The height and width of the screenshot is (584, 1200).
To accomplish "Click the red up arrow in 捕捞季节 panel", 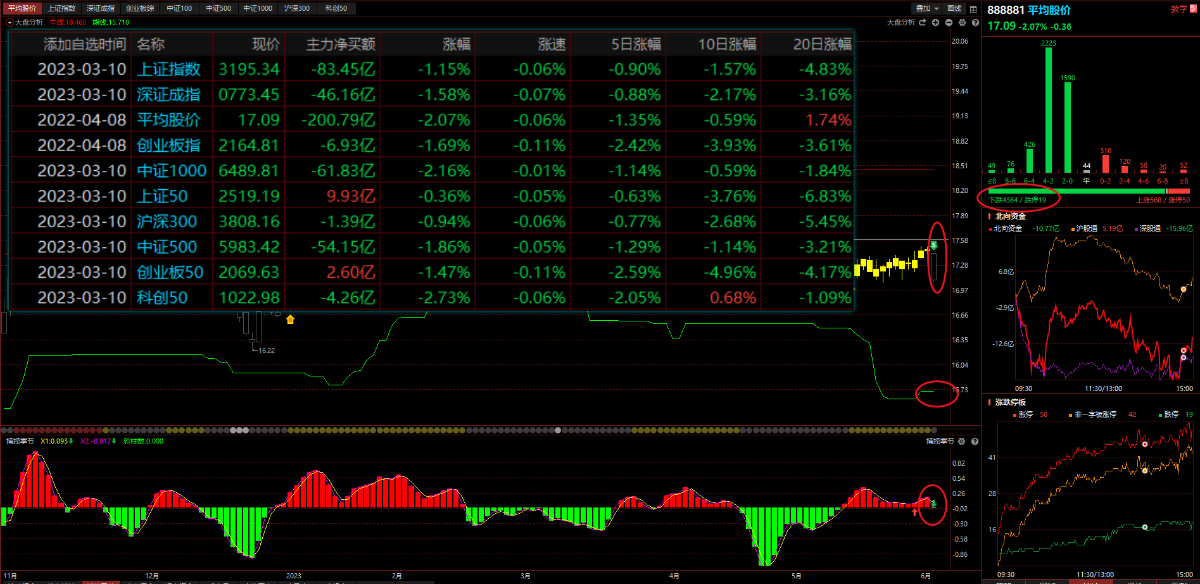I will [x=914, y=511].
